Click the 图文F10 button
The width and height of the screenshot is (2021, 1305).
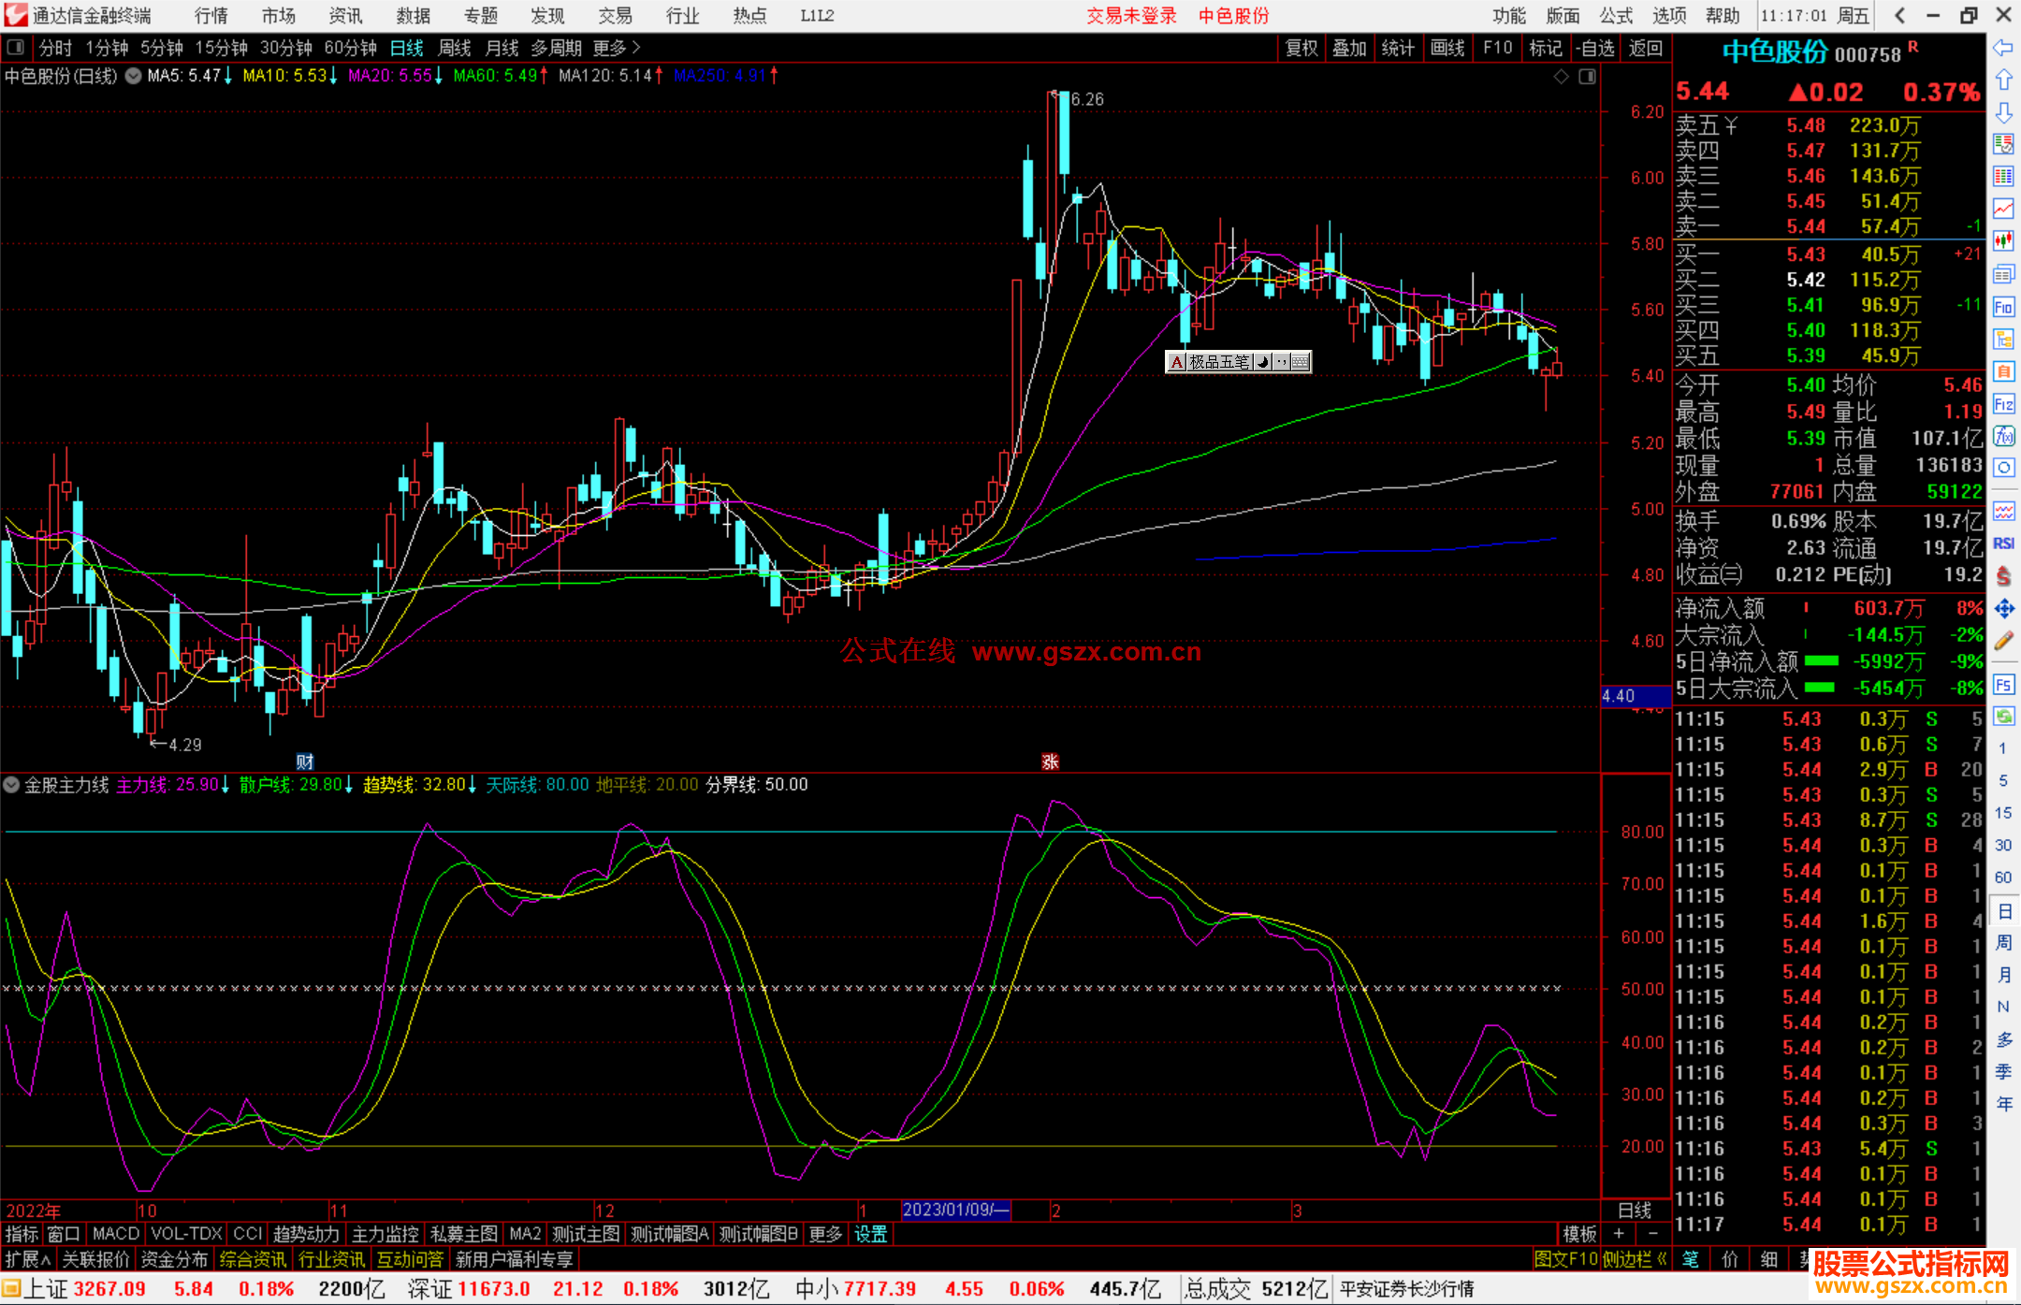[1565, 1259]
